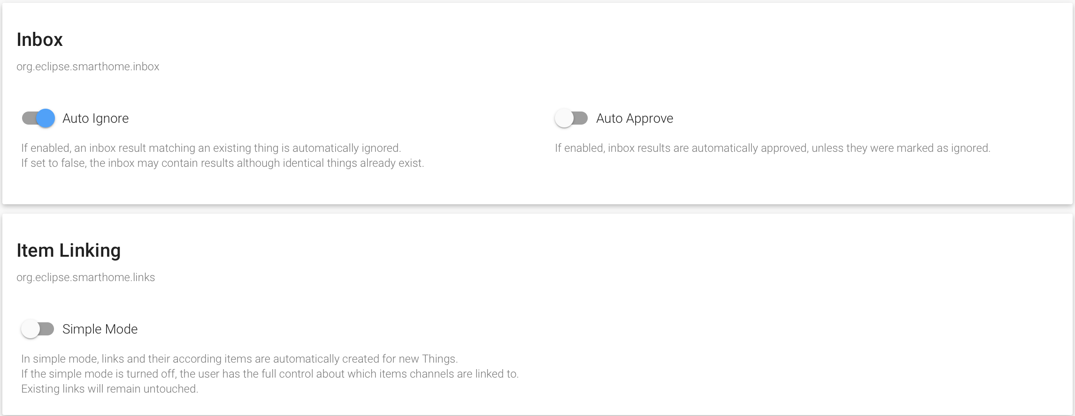Click the 'If set to false' description line
The height and width of the screenshot is (416, 1075).
pos(223,163)
